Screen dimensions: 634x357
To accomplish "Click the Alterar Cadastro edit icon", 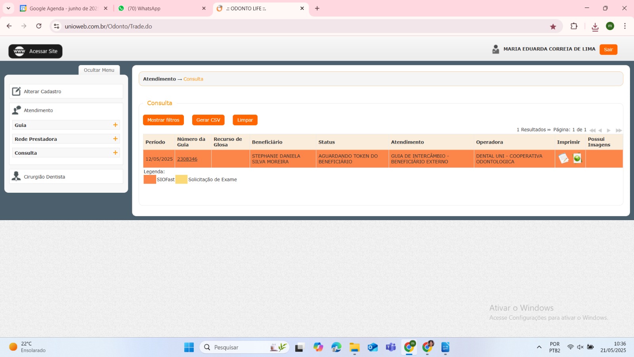I will pyautogui.click(x=16, y=92).
